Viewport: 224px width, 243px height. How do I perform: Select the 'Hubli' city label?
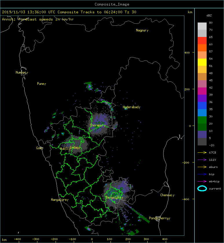64,149
